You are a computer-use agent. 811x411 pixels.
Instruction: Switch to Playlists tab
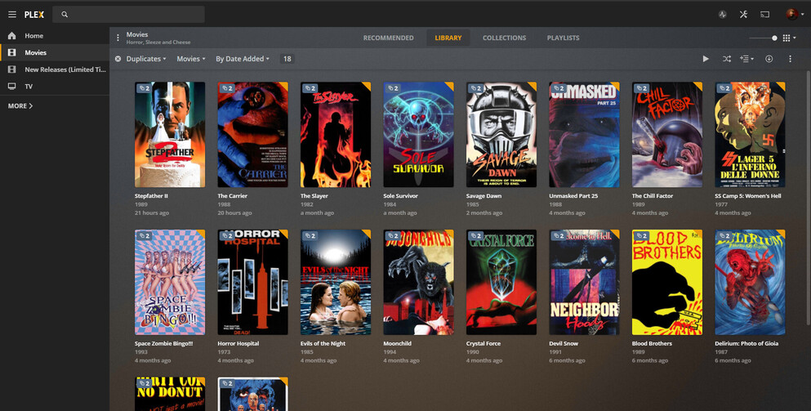tap(564, 38)
